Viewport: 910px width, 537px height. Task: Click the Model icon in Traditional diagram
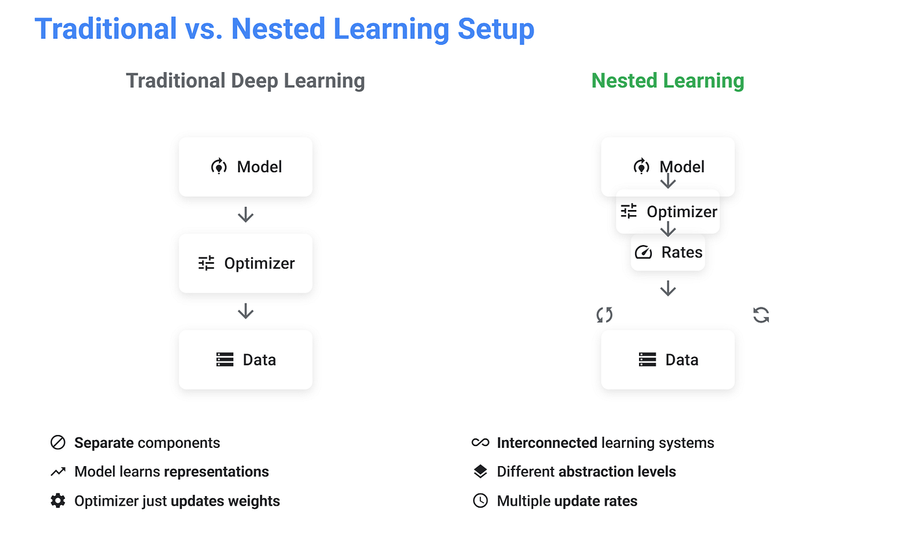click(x=219, y=166)
